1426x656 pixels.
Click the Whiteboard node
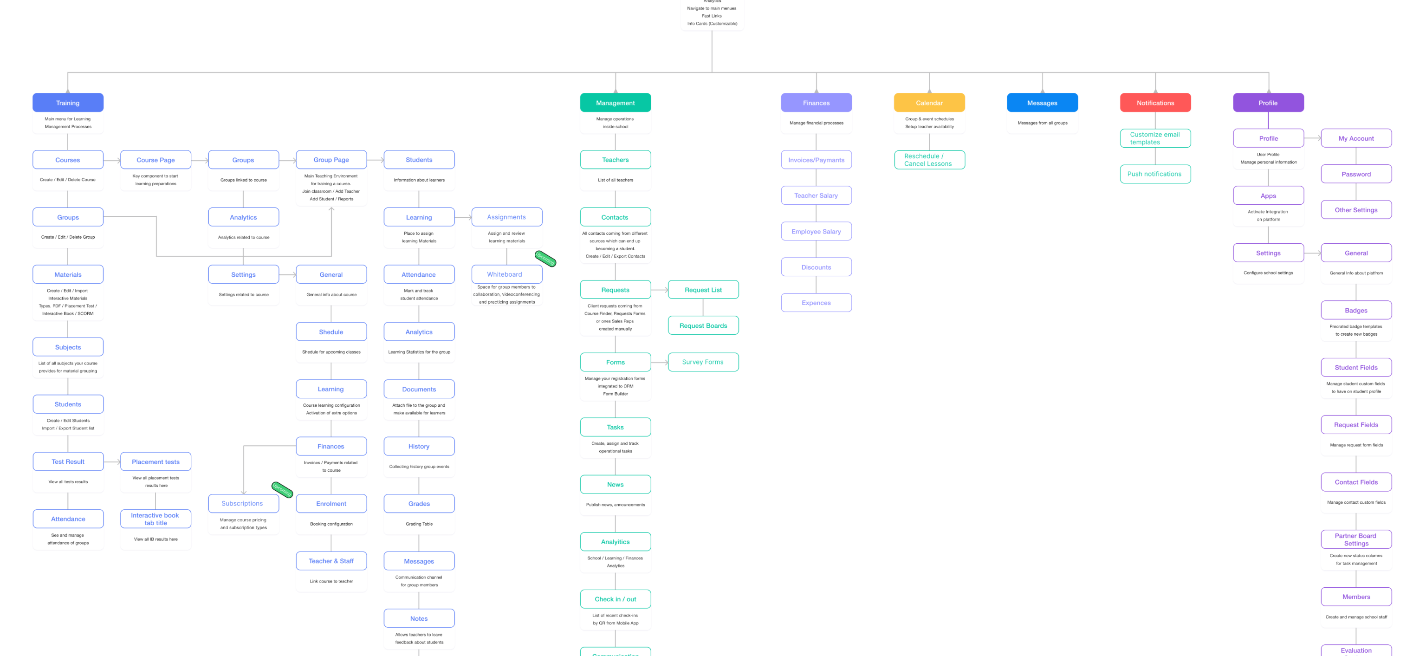click(x=506, y=274)
